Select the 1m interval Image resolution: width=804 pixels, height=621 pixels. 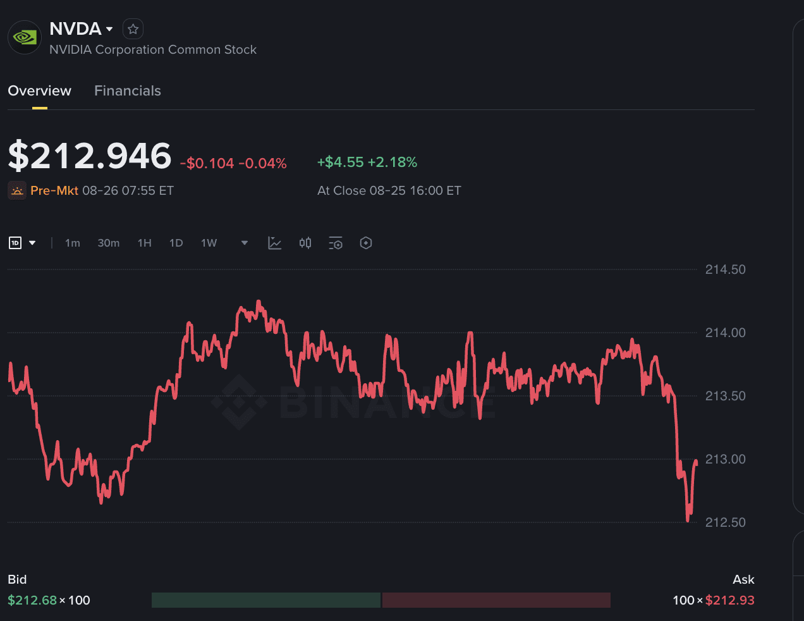coord(73,243)
